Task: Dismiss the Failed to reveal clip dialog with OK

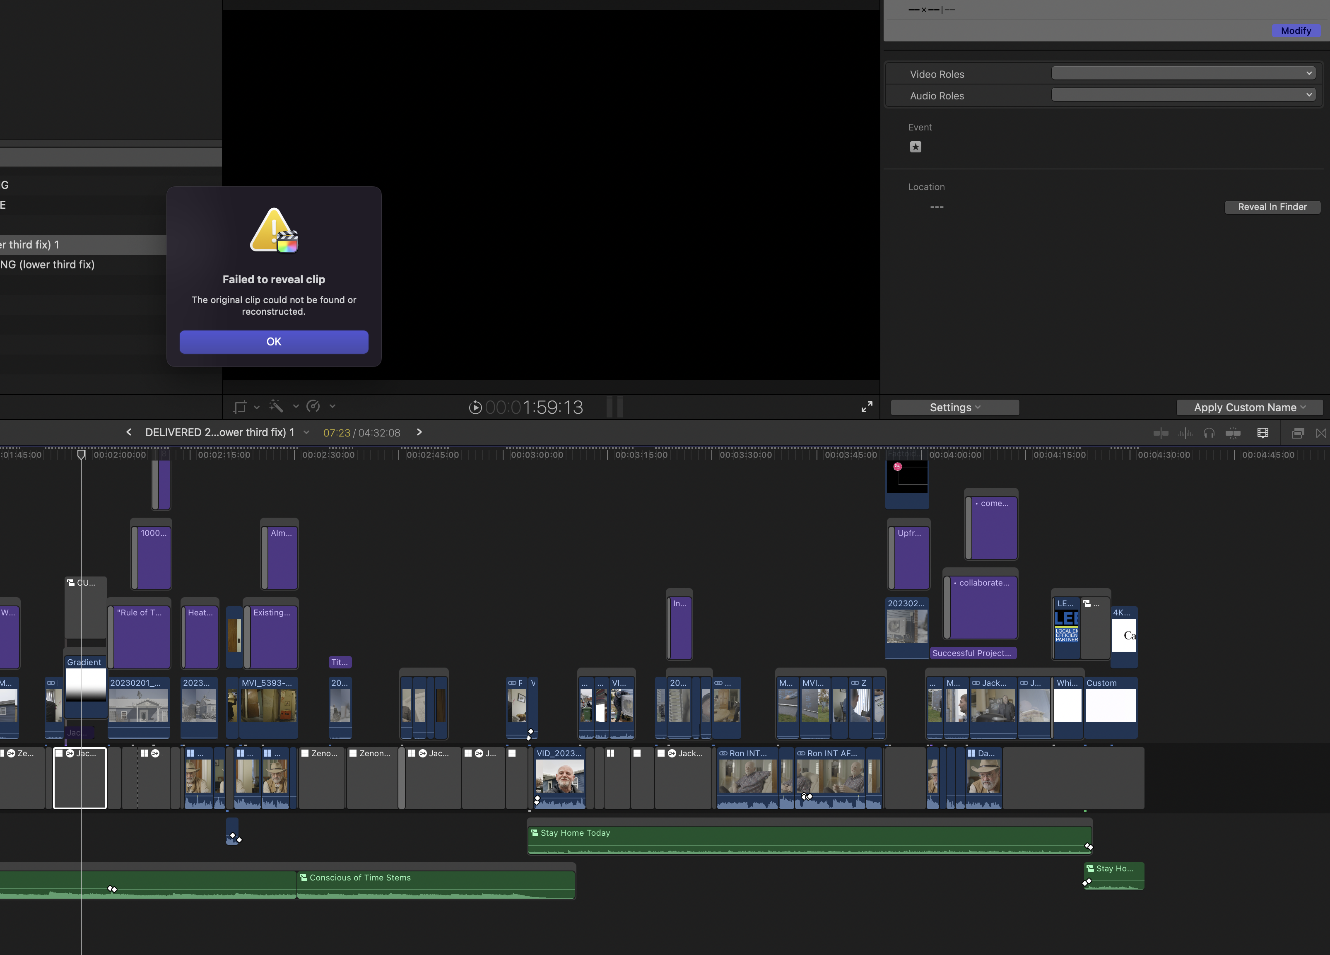Action: coord(273,341)
